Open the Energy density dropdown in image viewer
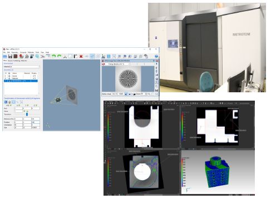This screenshot has height=204, width=271. click(x=118, y=64)
